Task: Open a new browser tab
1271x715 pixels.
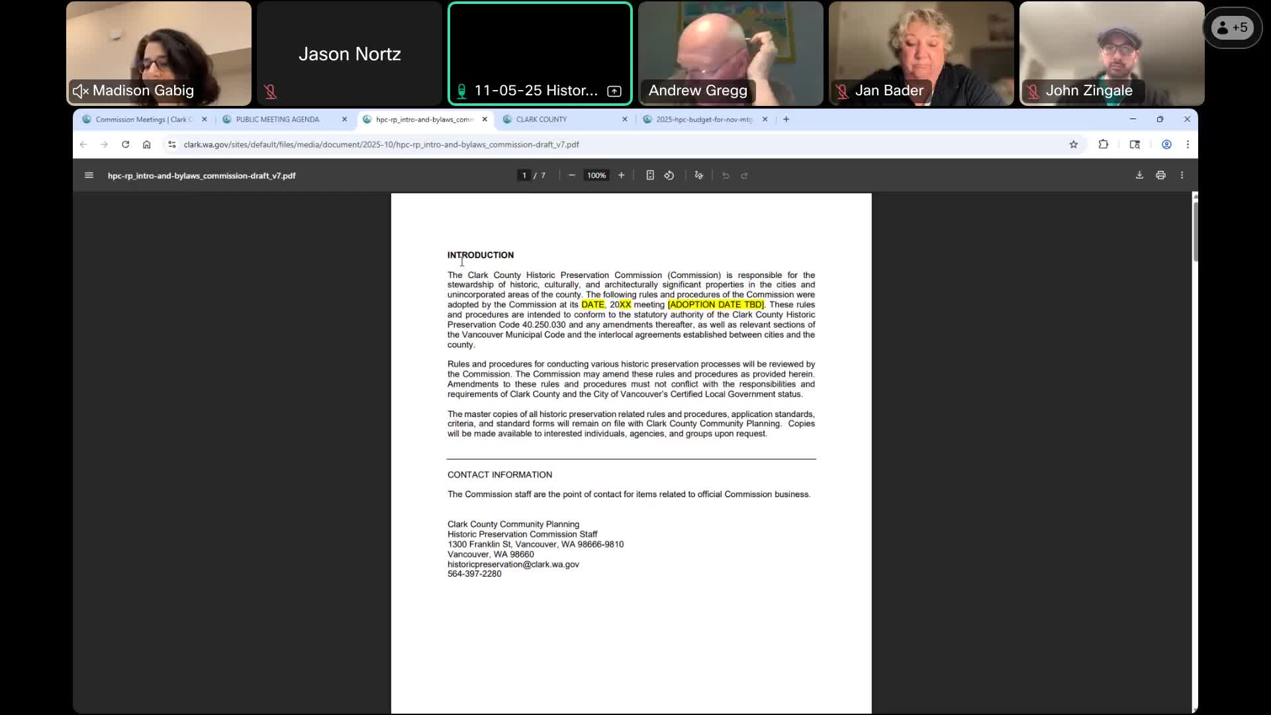Action: click(785, 119)
